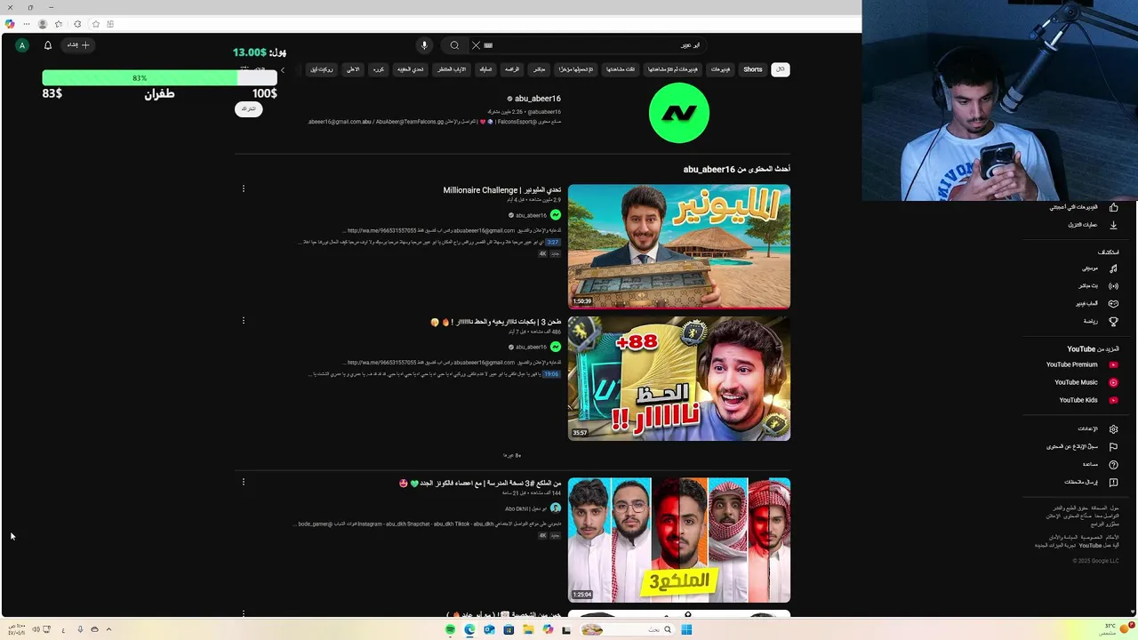Click channel avatar under Millionaire Challenge video
Viewport: 1138px width, 640px height.
(556, 215)
